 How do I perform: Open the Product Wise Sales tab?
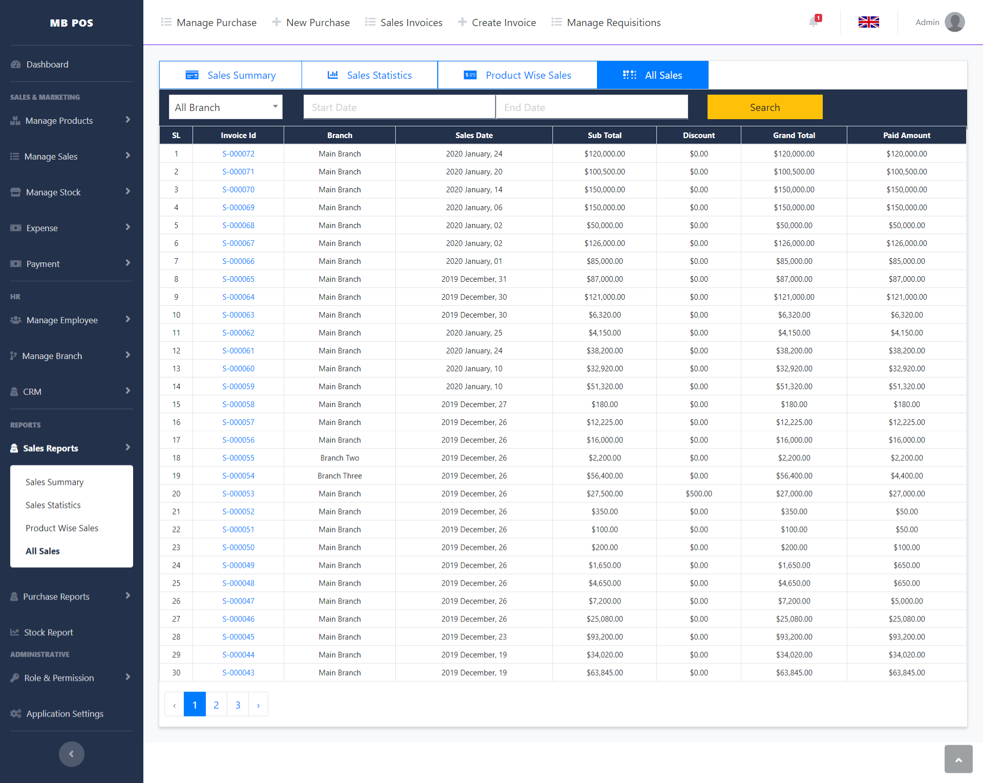point(518,75)
